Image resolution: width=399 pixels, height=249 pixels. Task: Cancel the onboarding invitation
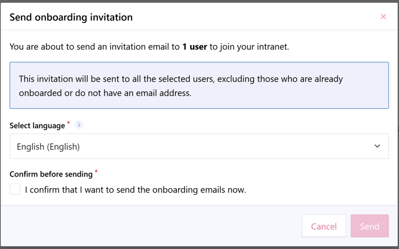pyautogui.click(x=324, y=226)
